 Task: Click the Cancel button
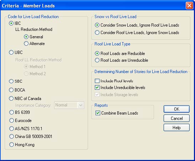[x=176, y=118]
